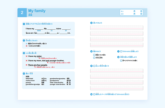This screenshot has width=165, height=108.
Task: Tick the '赤ペンでアドバイスを書く' checkbox
Action: click(121, 61)
